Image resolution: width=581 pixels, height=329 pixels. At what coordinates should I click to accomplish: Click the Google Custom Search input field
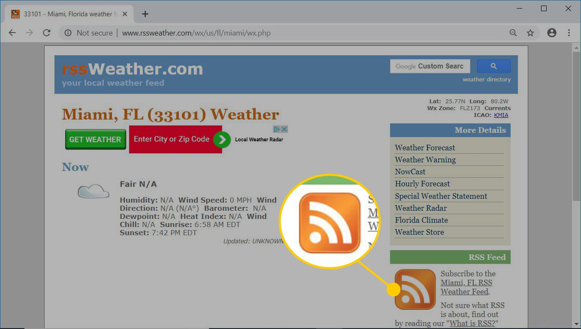pyautogui.click(x=430, y=66)
